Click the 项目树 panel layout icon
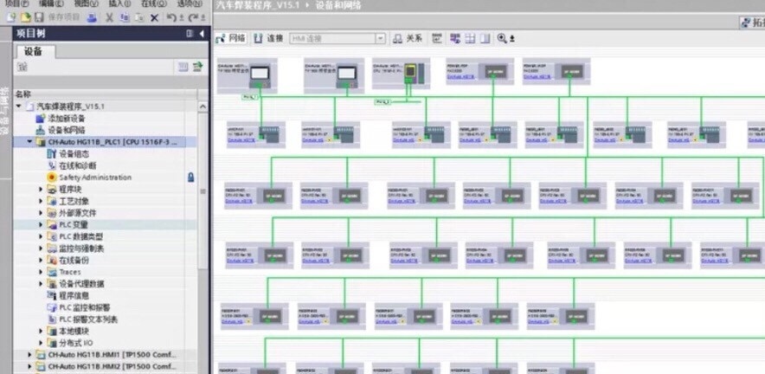The height and width of the screenshot is (374, 765). (190, 33)
